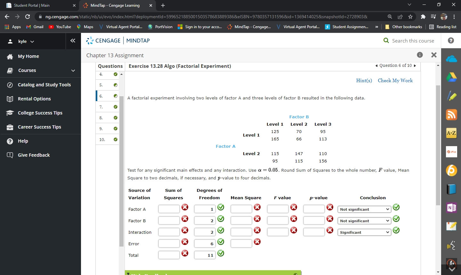The width and height of the screenshot is (461, 275).
Task: Open the Conclusion dropdown for Interaction row
Action: pyautogui.click(x=364, y=232)
